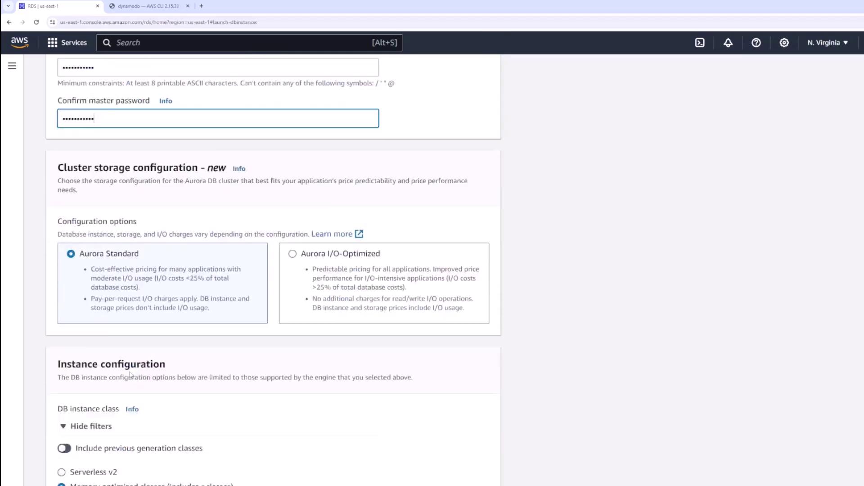
Task: Open the hamburger side navigation menu
Action: (12, 66)
